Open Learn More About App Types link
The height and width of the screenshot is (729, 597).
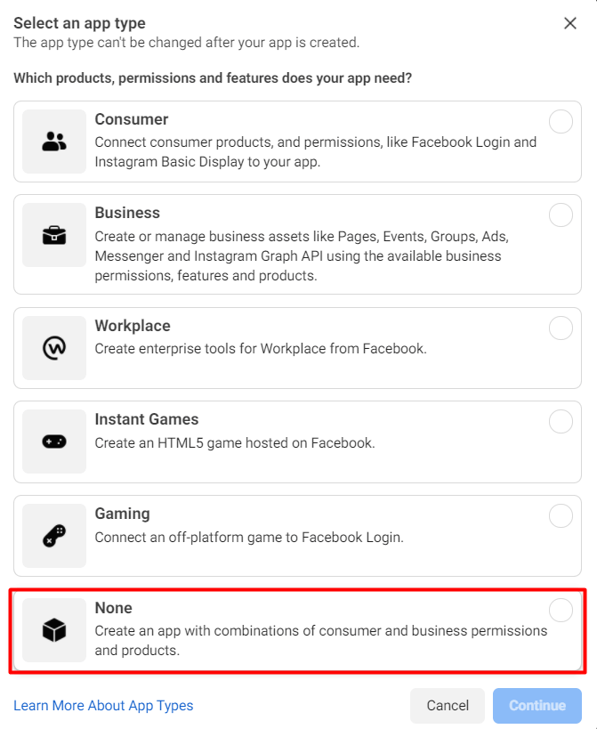(103, 706)
